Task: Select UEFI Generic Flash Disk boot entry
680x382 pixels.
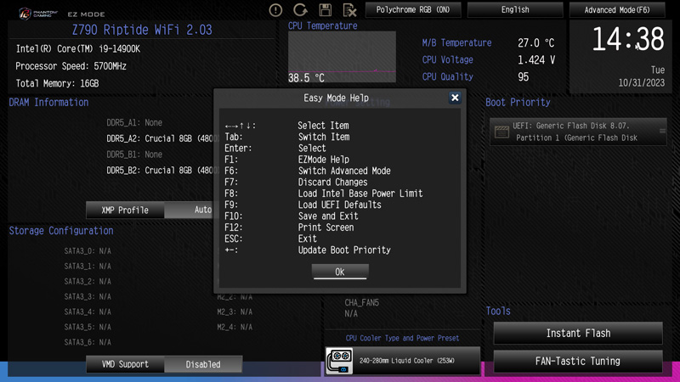Action: pos(578,132)
